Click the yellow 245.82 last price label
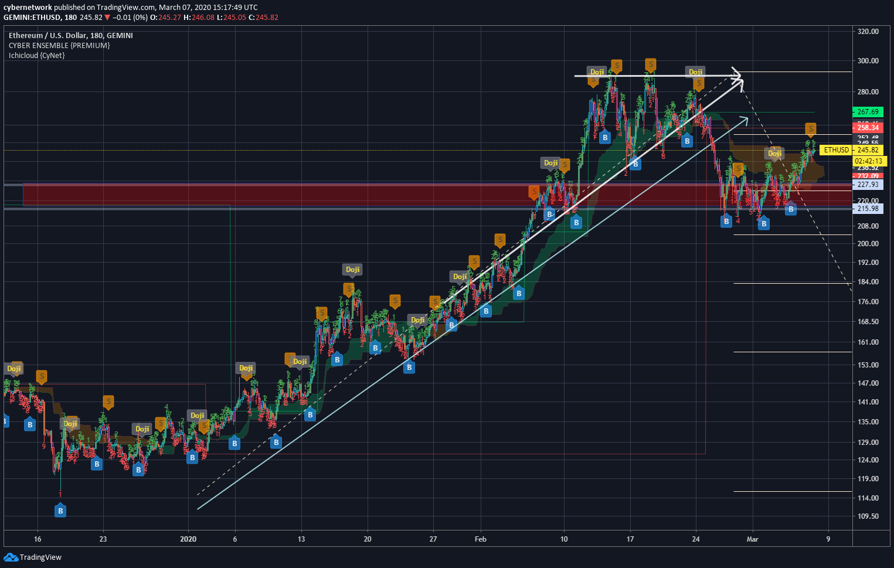Screen dimensions: 894x568 [868, 150]
